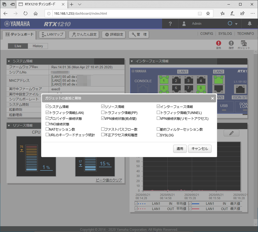The width and height of the screenshot is (258, 232).
Task: Click LAN1 port 8 on interface diagram
Action: click(x=201, y=89)
